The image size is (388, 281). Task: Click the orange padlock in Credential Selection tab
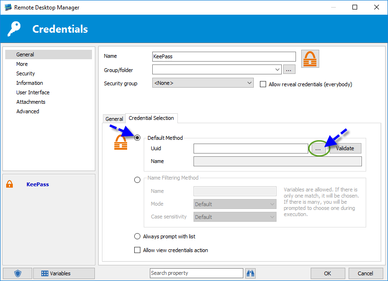(121, 143)
